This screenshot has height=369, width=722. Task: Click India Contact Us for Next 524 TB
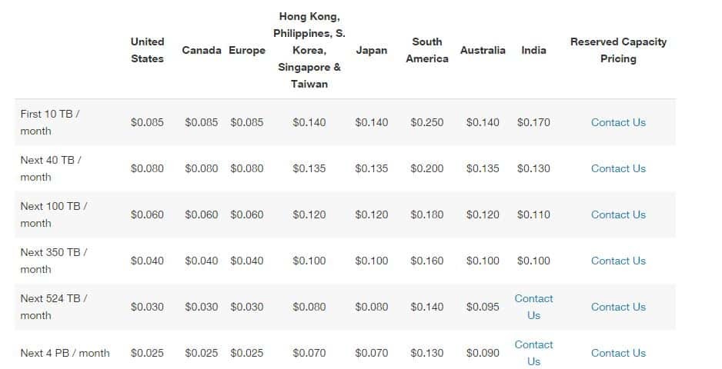tap(533, 307)
